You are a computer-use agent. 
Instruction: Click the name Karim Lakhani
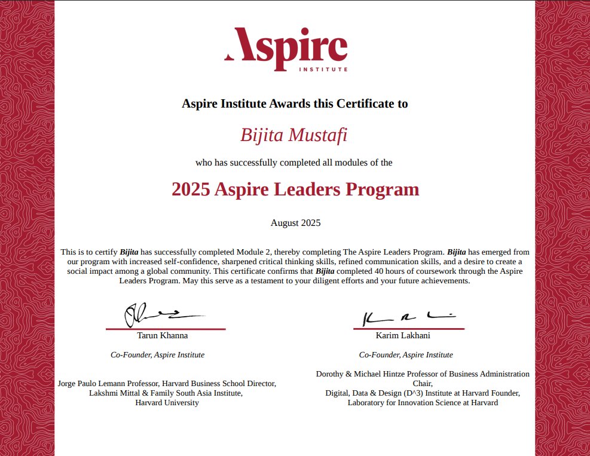[x=404, y=335]
